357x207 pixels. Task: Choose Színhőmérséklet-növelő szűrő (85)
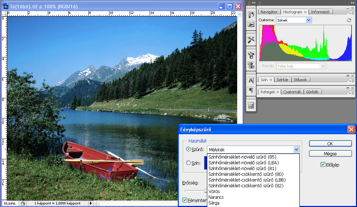coord(253,157)
